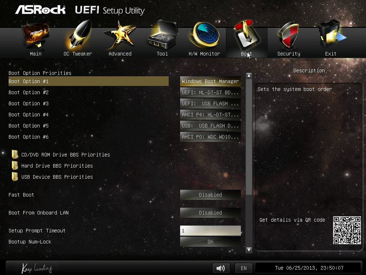The width and height of the screenshot is (366, 275).
Task: Toggle Boot From Onboard LAN value
Action: click(x=210, y=213)
